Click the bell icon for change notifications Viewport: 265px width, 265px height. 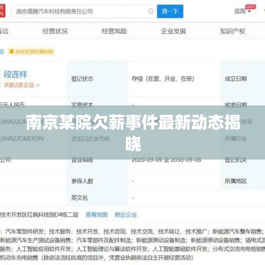click(x=12, y=51)
